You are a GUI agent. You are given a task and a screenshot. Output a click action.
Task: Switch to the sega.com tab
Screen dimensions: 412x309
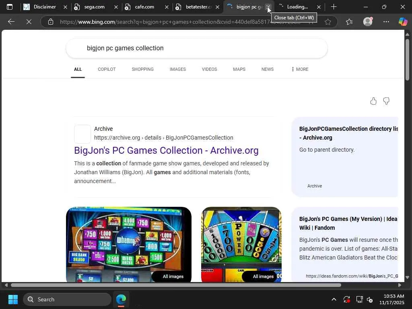click(94, 7)
